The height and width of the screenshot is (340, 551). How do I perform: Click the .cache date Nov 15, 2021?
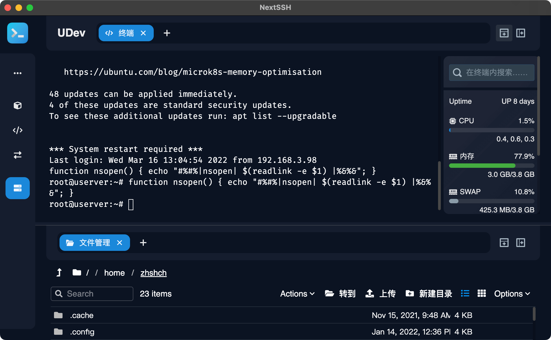[x=411, y=315]
